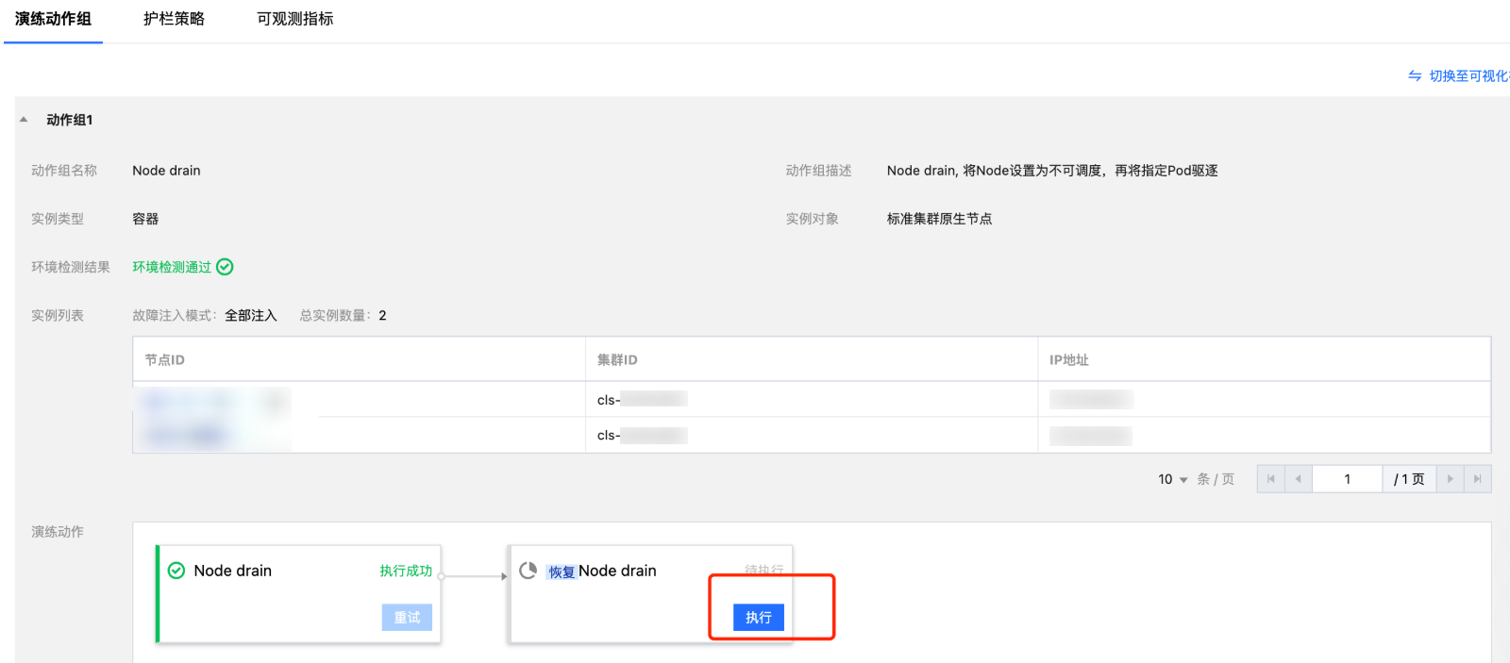Click the 标准集群原生节点 value text
Viewport: 1510px width, 663px height.
(939, 219)
